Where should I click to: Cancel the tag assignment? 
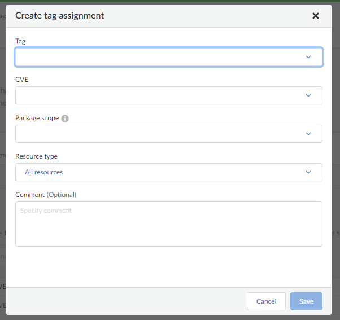click(266, 301)
